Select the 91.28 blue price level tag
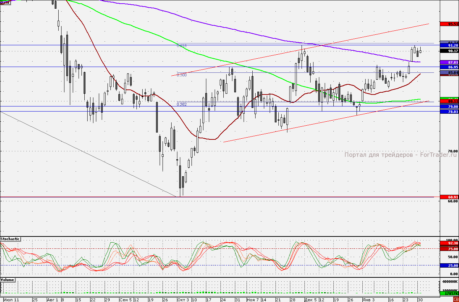The height and width of the screenshot is (302, 459). click(449, 46)
